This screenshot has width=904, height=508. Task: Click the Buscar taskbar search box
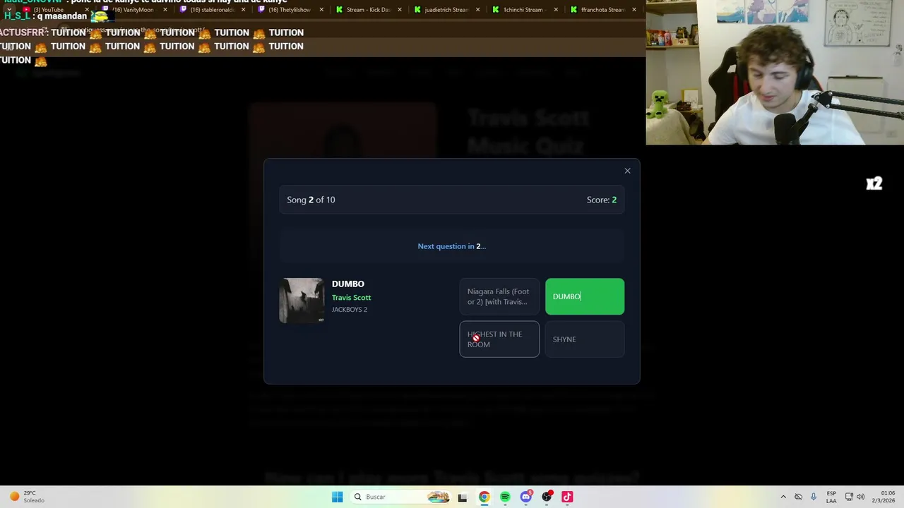click(x=401, y=497)
